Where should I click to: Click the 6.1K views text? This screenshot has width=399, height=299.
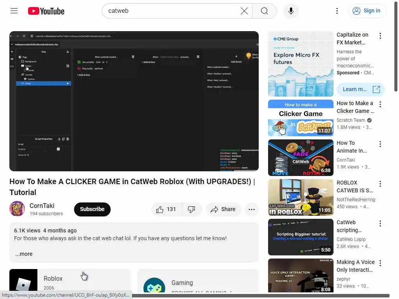click(x=27, y=230)
